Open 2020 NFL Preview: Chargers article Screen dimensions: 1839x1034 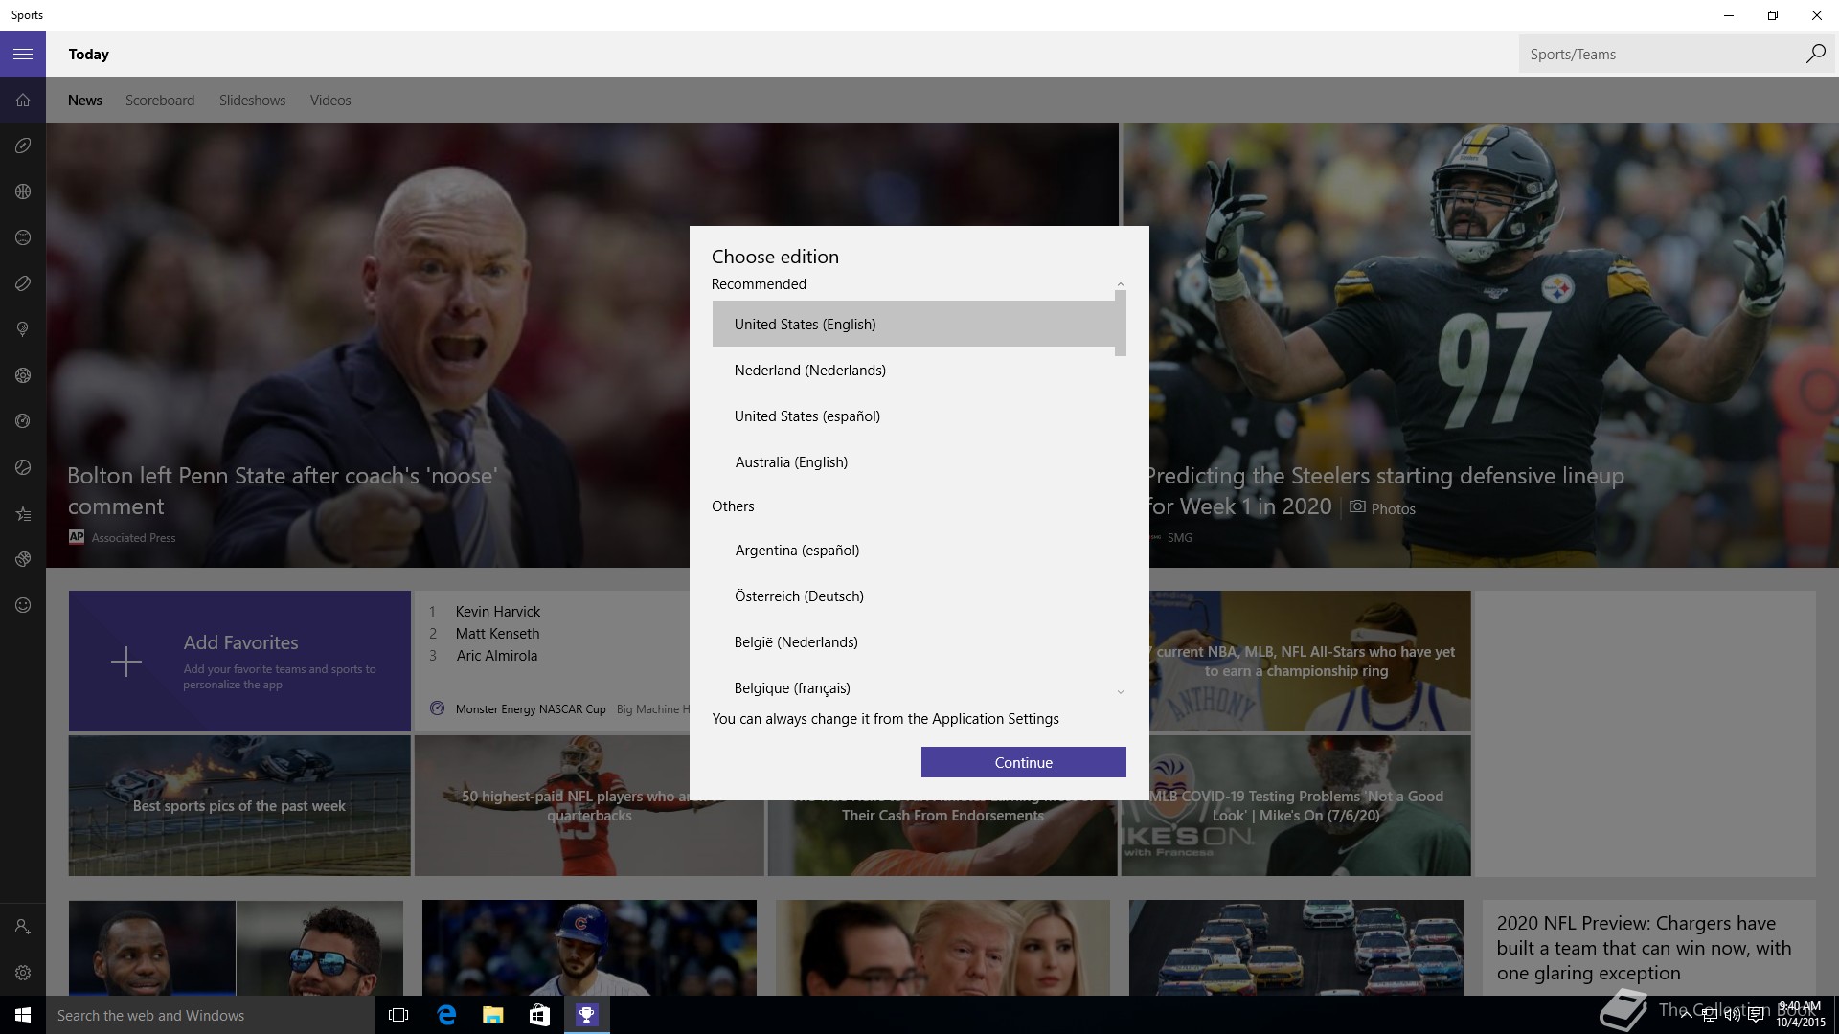click(1648, 947)
